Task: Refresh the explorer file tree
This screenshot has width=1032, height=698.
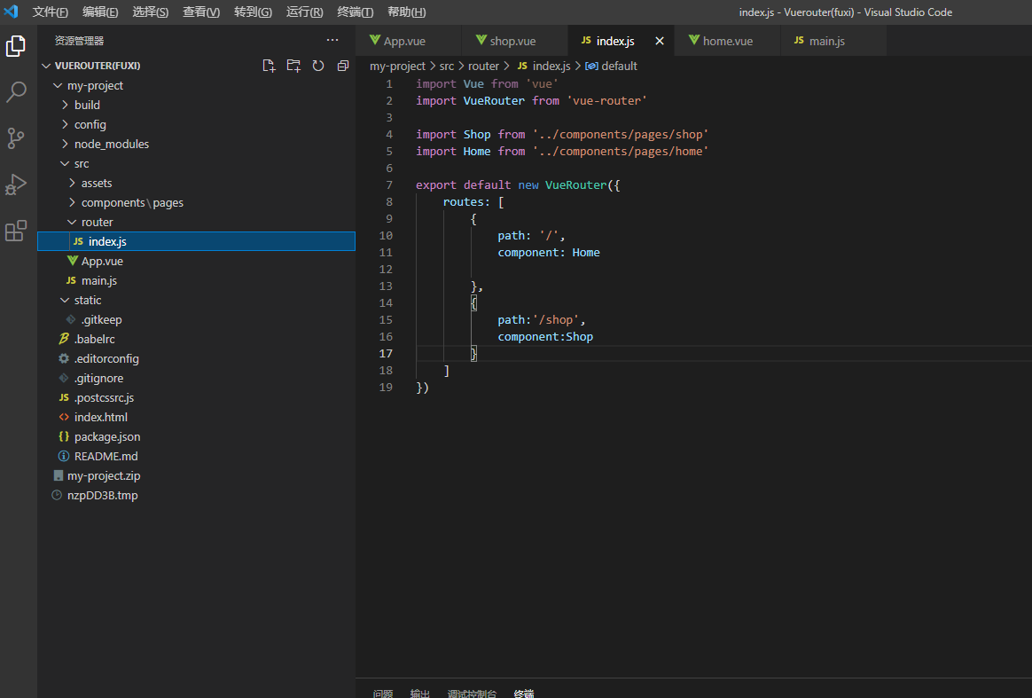Action: [318, 66]
